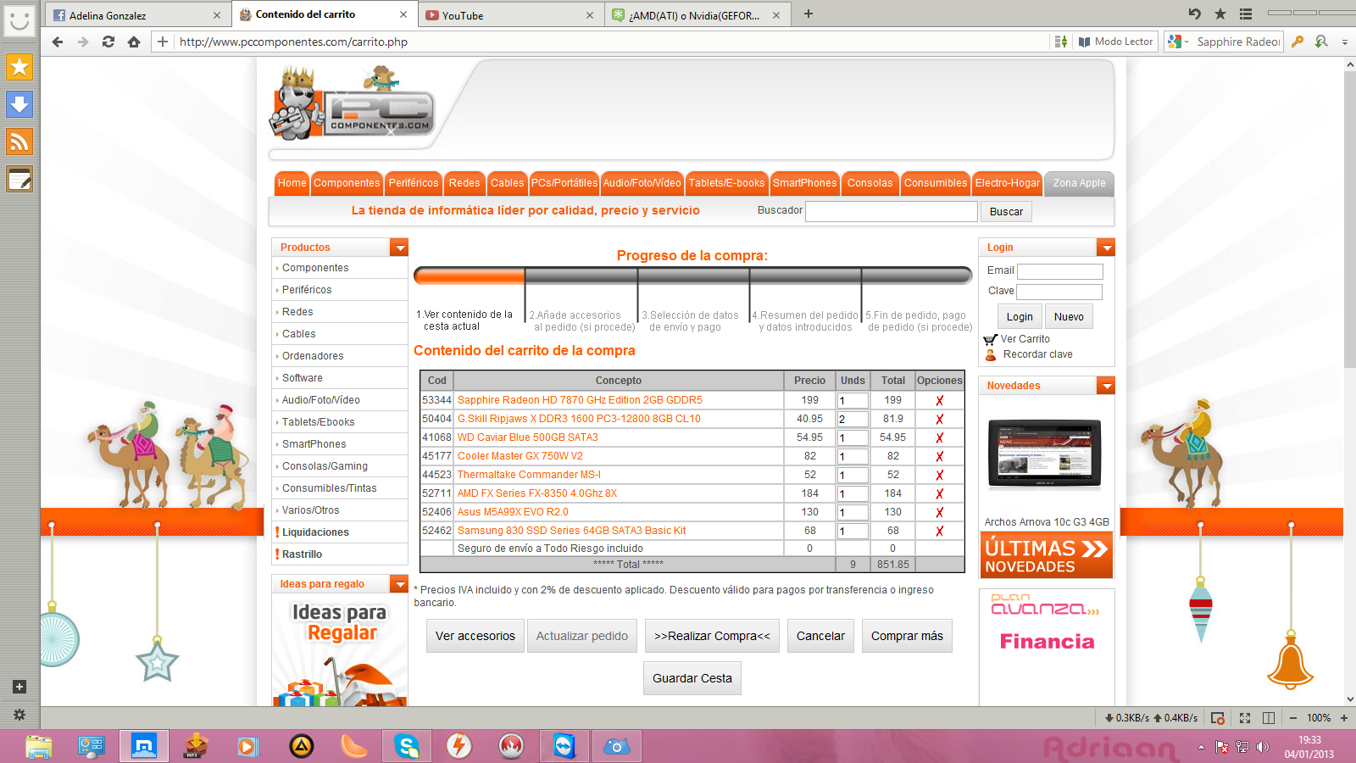Toggle the Novedades panel arrow

1106,386
